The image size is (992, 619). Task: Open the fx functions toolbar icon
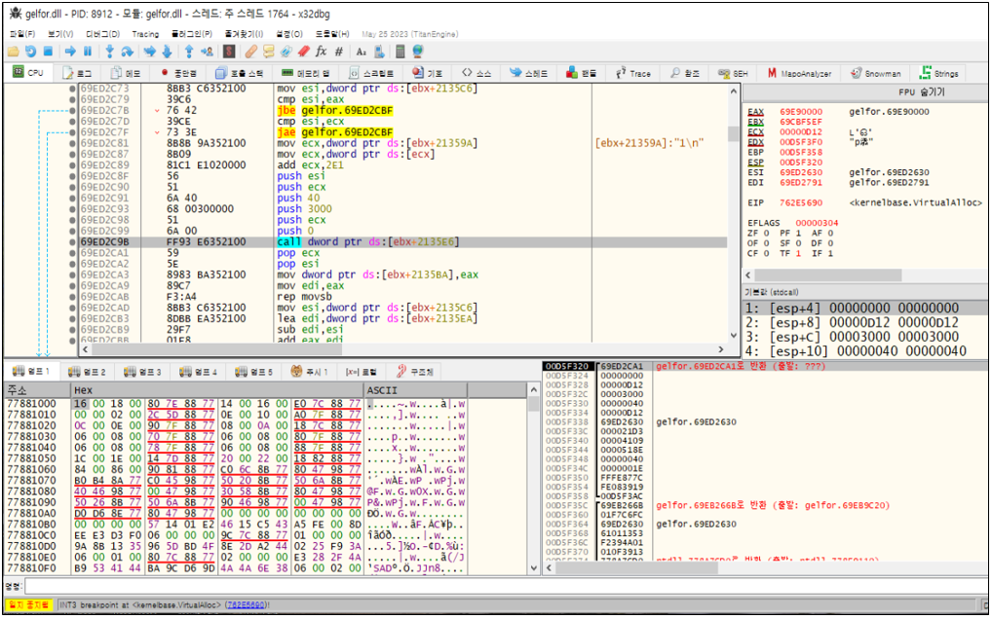pyautogui.click(x=321, y=51)
